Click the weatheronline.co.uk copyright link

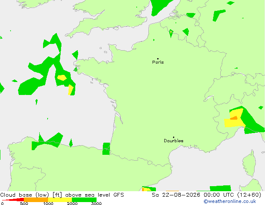[230, 201]
